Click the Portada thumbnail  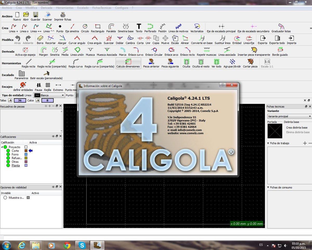point(275,131)
